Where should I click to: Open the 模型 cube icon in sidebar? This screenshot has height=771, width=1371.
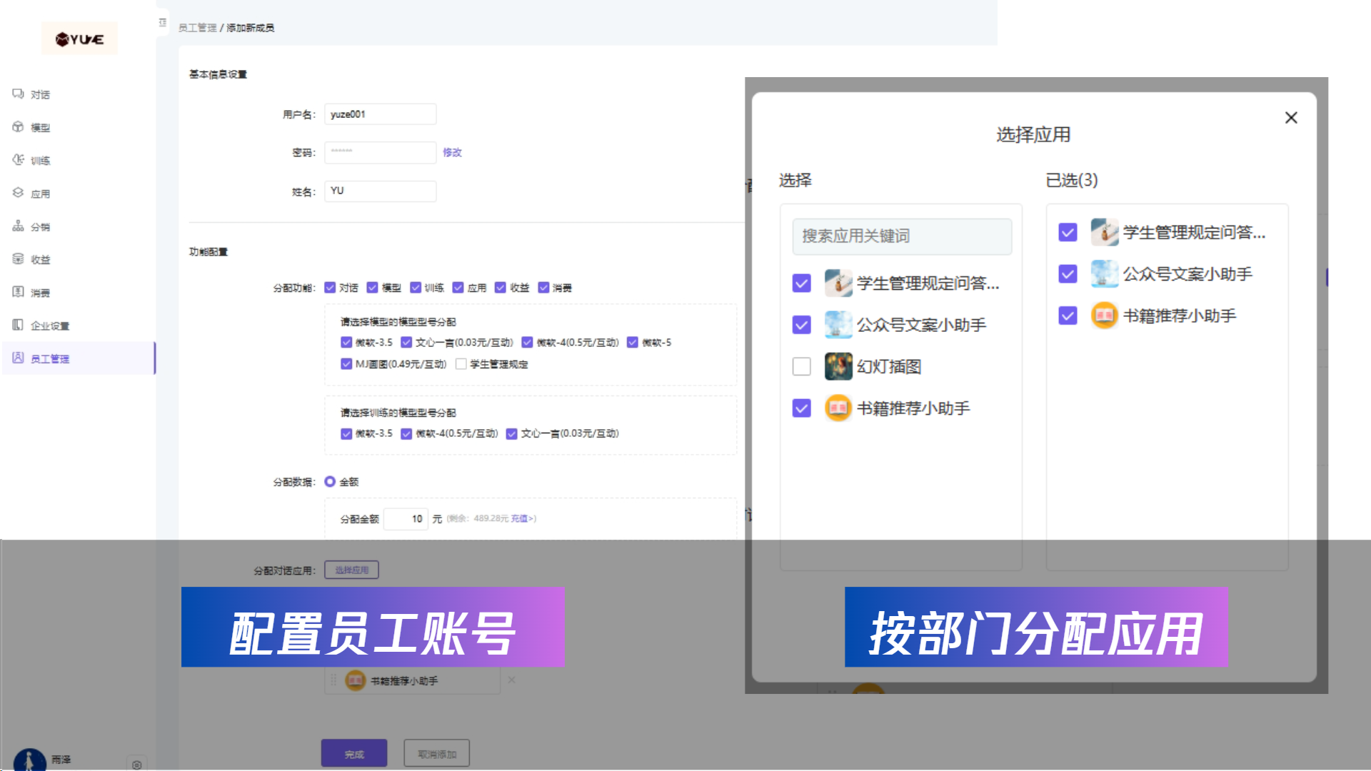(18, 126)
